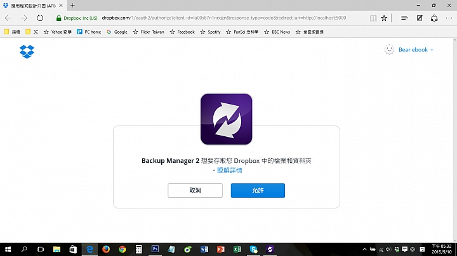Open the 3C bookmarks folder

(32, 32)
